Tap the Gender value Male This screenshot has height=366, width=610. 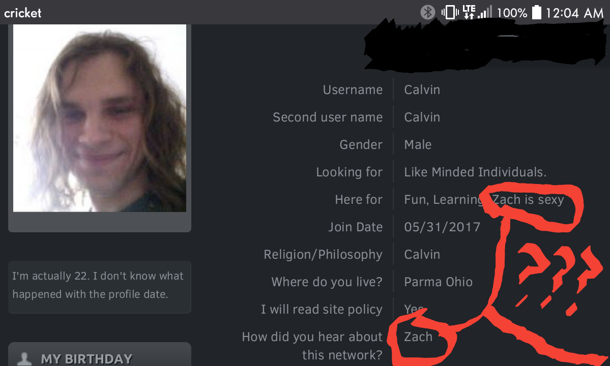(418, 144)
